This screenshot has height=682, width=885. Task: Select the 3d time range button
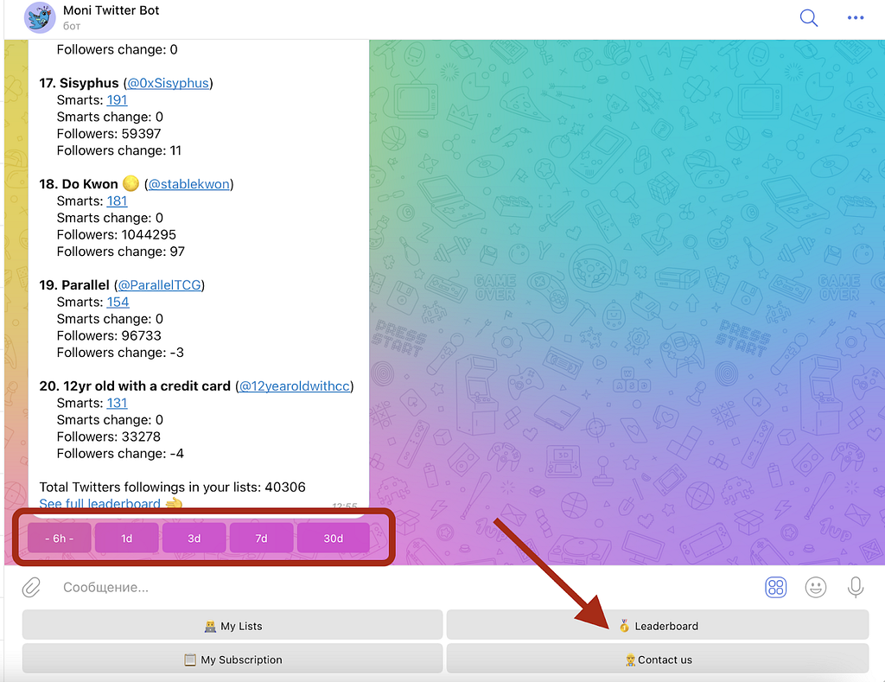(194, 538)
